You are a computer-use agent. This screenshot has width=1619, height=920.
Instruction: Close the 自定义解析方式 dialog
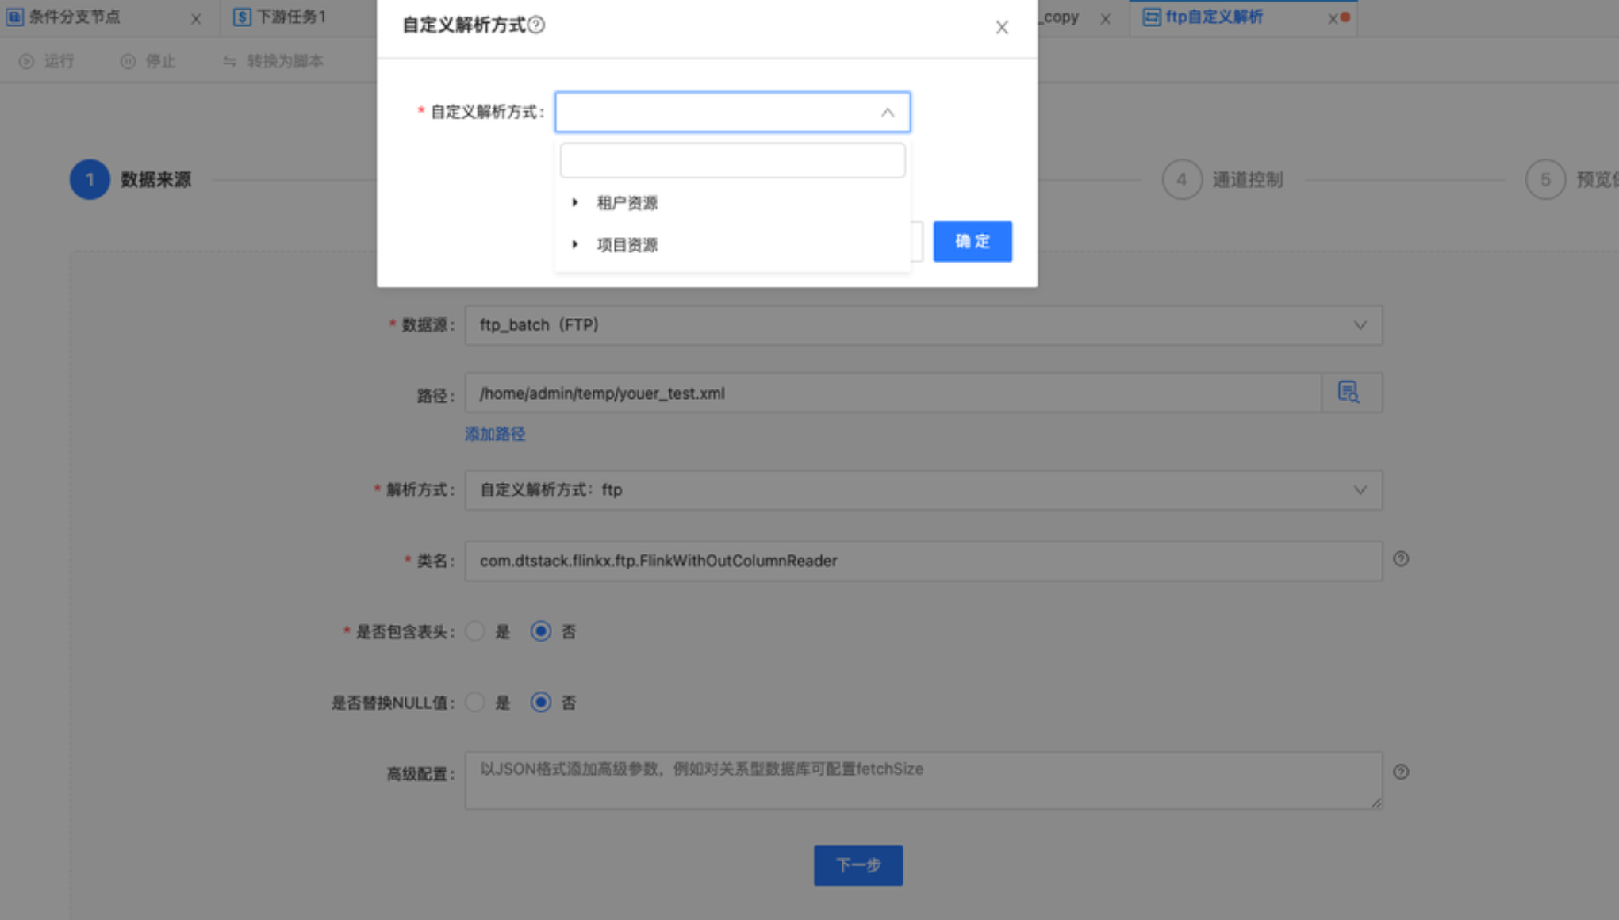1001,28
